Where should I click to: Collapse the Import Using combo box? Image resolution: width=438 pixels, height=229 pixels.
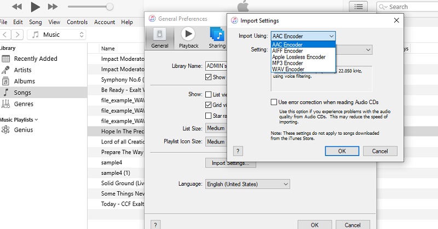click(x=303, y=36)
